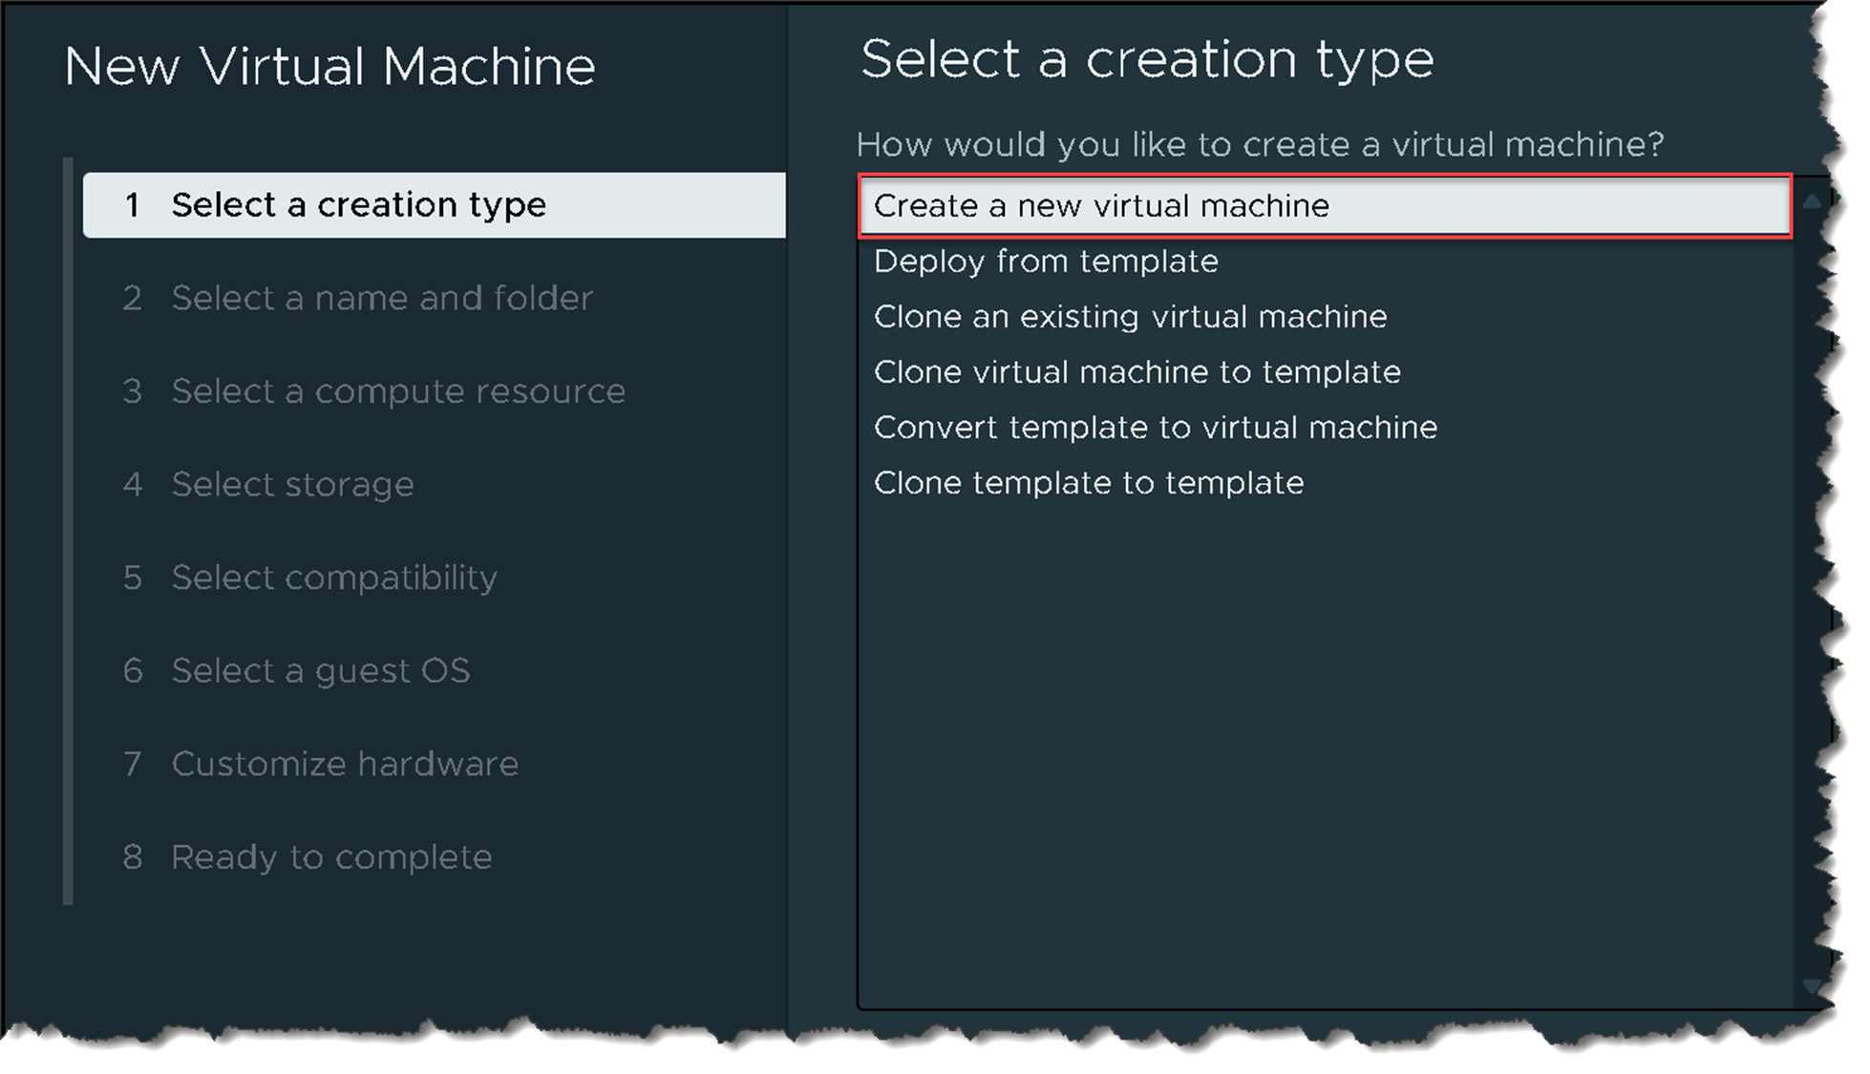Open step 7 Customize hardware
This screenshot has height=1074, width=1870.
tap(344, 764)
